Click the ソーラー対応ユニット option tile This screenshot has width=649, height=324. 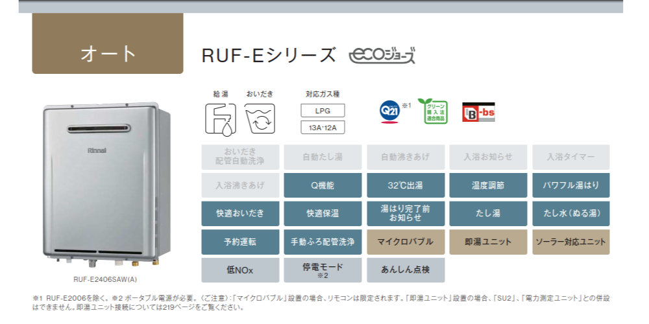coord(570,242)
